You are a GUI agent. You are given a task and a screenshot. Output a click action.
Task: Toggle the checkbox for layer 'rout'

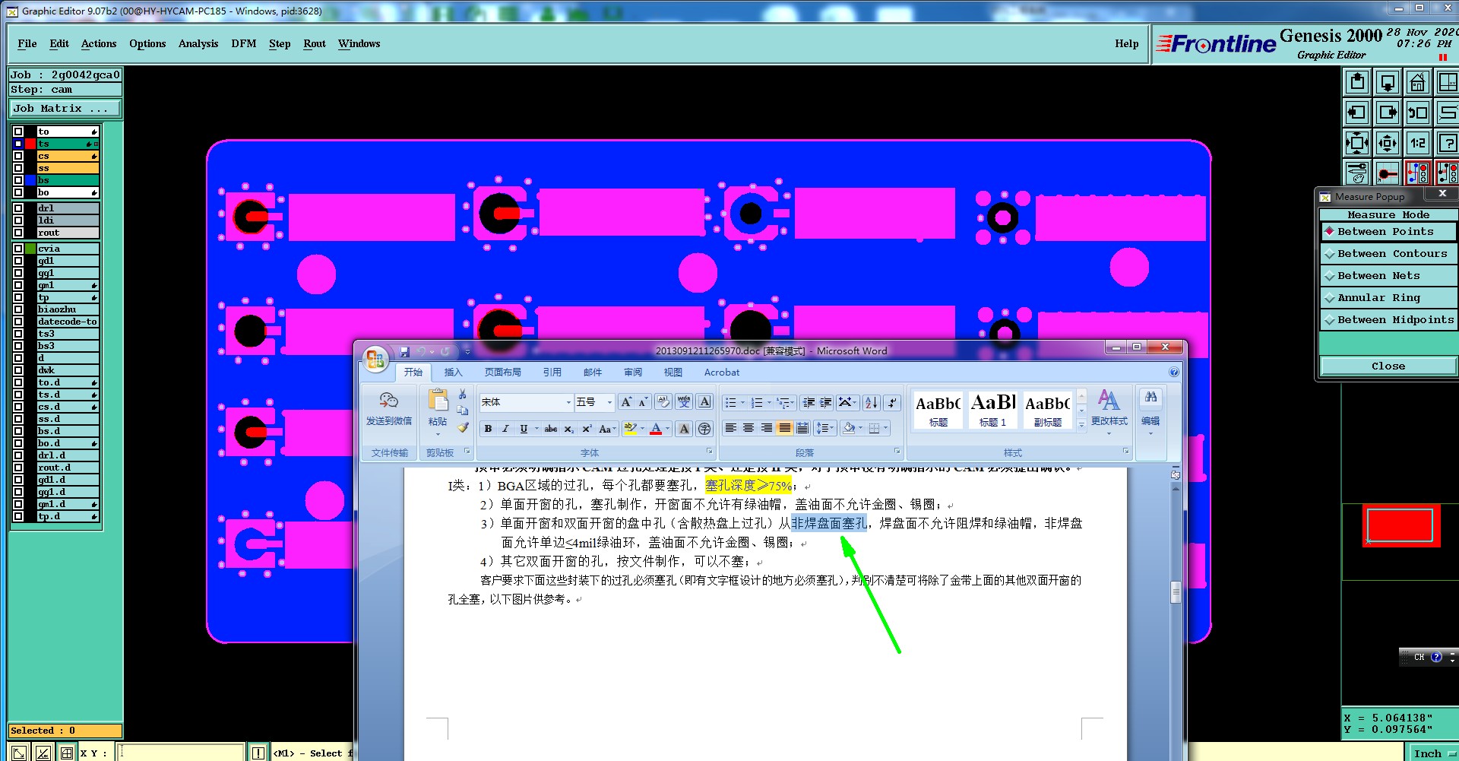coord(18,233)
